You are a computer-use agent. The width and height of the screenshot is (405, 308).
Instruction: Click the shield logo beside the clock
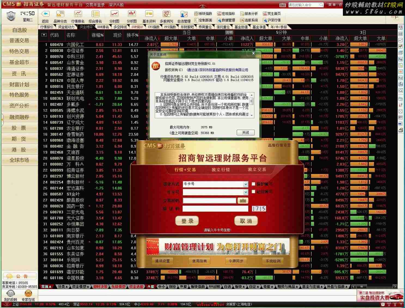(11, 16)
